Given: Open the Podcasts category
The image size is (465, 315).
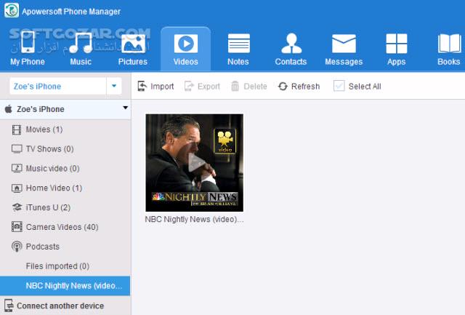Looking at the screenshot, I should click(65, 247).
